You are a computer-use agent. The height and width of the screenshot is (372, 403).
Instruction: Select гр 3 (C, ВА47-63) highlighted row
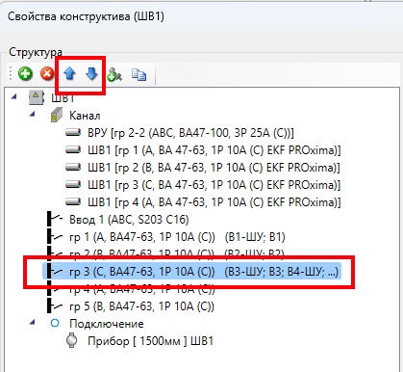[191, 272]
